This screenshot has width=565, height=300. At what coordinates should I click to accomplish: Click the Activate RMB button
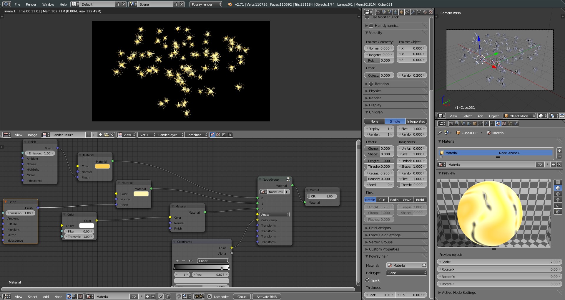266,296
